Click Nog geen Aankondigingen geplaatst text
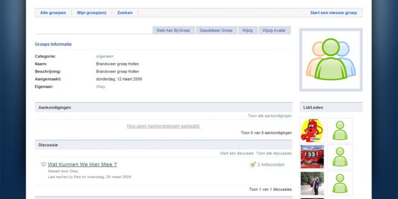Viewport: 398px width, 199px height. (163, 126)
